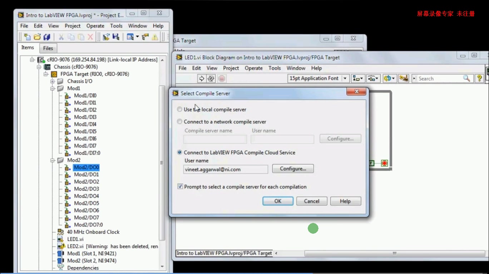The image size is (489, 274).
Task: Click New Project icon in Project Explorer toolbar
Action: pyautogui.click(x=27, y=37)
